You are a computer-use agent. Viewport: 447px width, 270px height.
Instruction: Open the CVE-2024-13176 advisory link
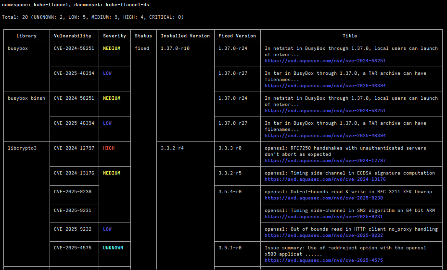click(325, 179)
